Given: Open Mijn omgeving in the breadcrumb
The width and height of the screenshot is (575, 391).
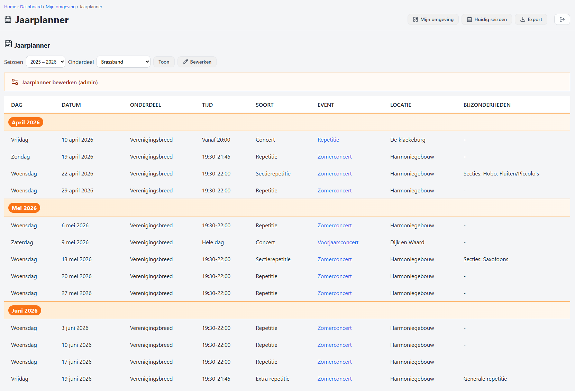Looking at the screenshot, I should (x=61, y=7).
